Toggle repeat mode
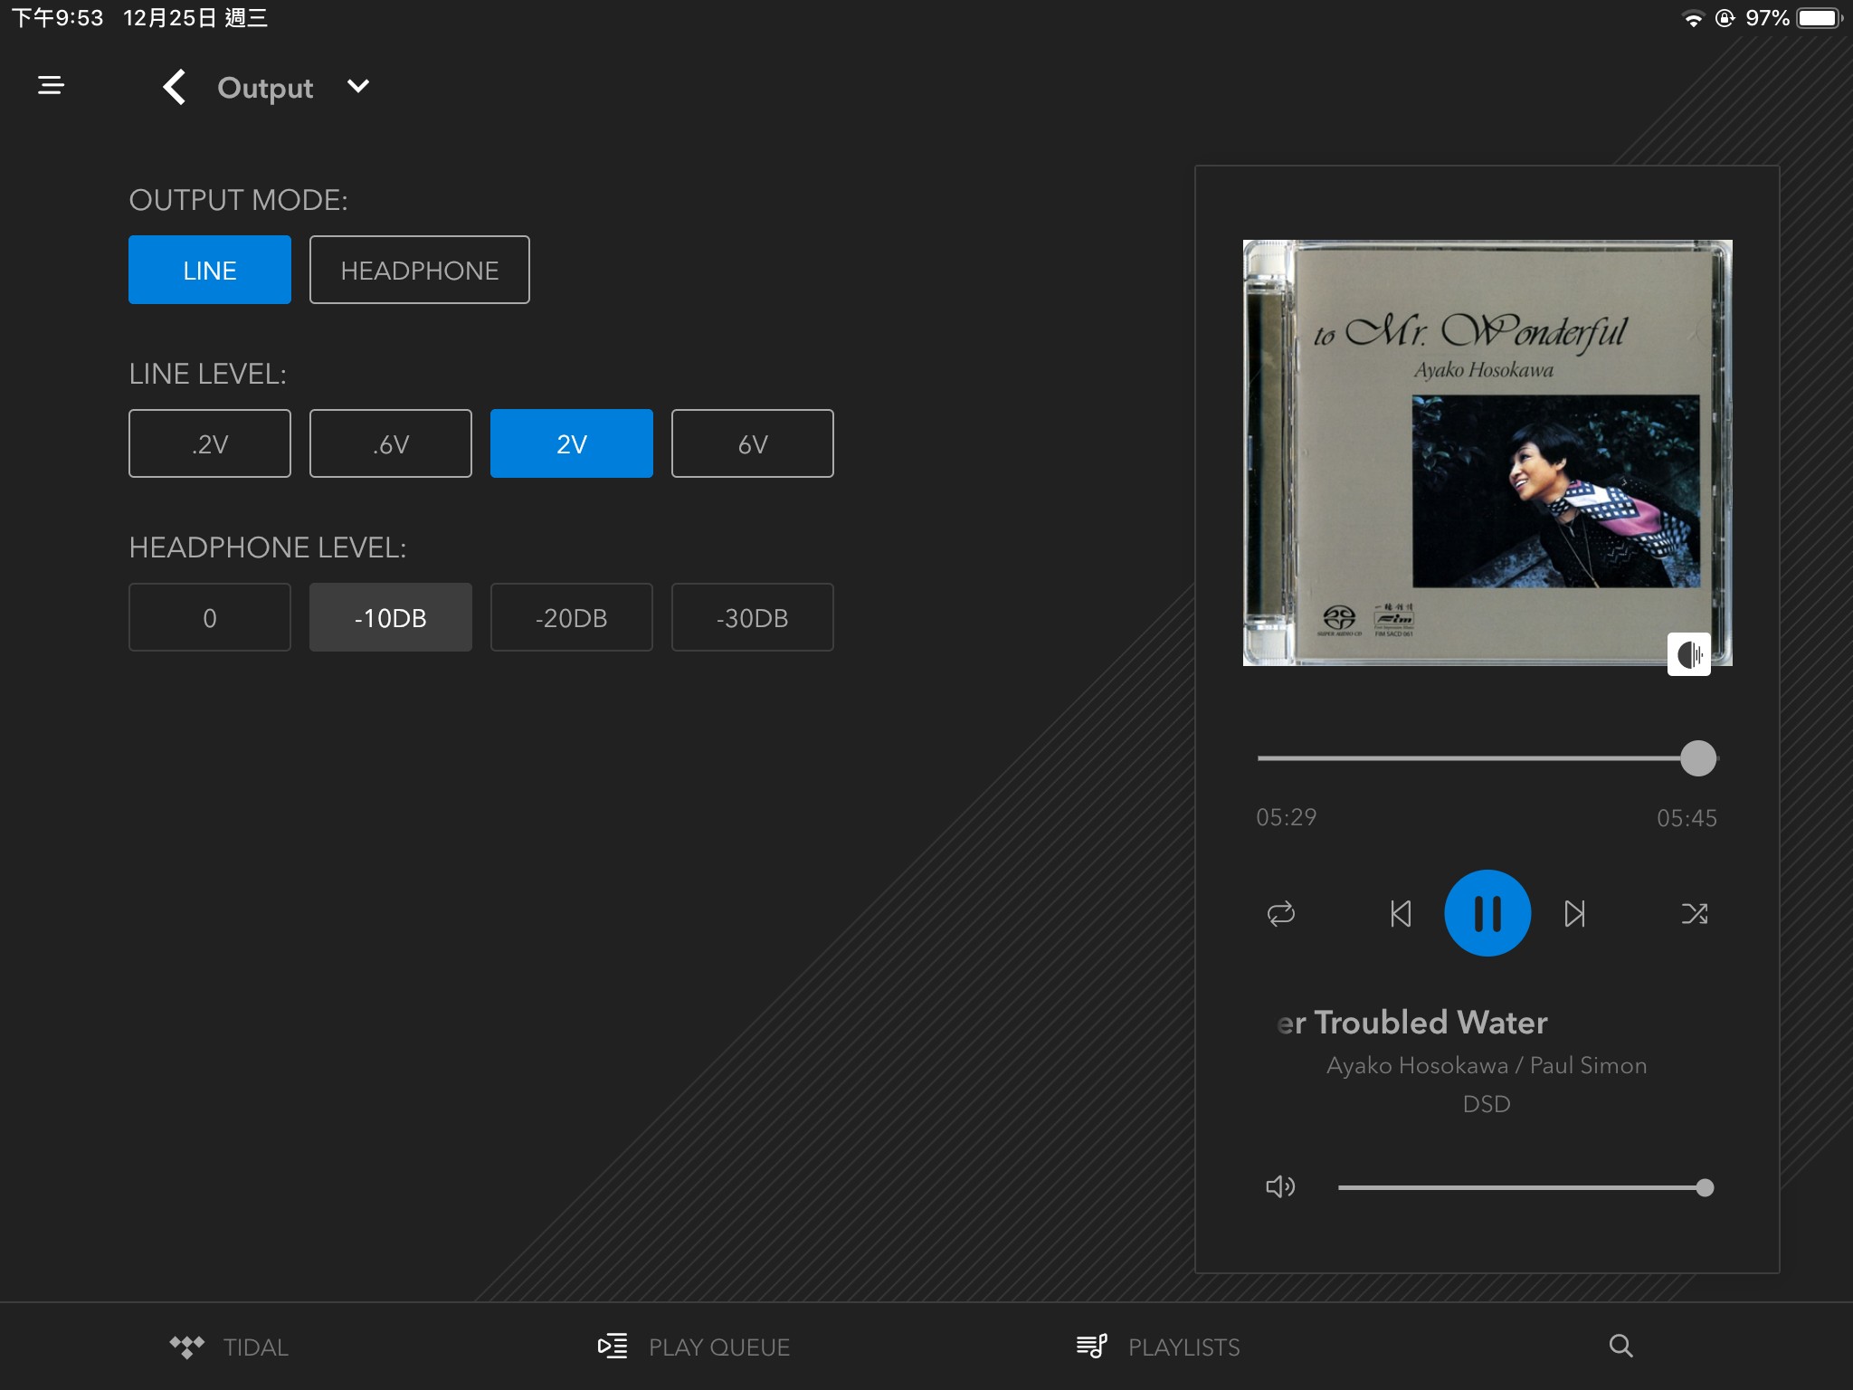The image size is (1853, 1390). point(1281,913)
